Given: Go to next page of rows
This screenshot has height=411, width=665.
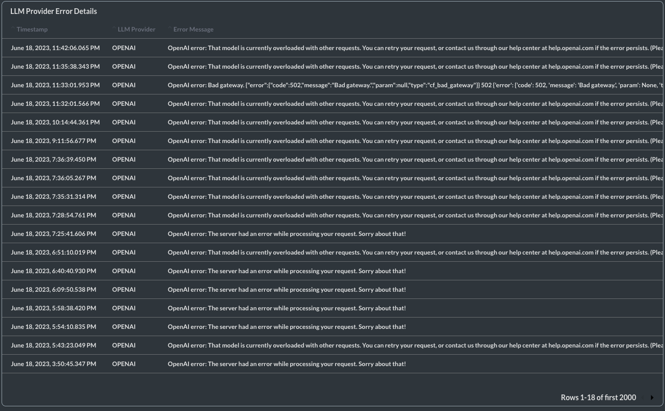Looking at the screenshot, I should [x=652, y=398].
